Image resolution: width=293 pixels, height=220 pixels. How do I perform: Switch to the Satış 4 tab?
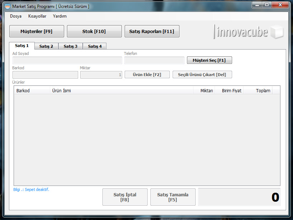95,46
